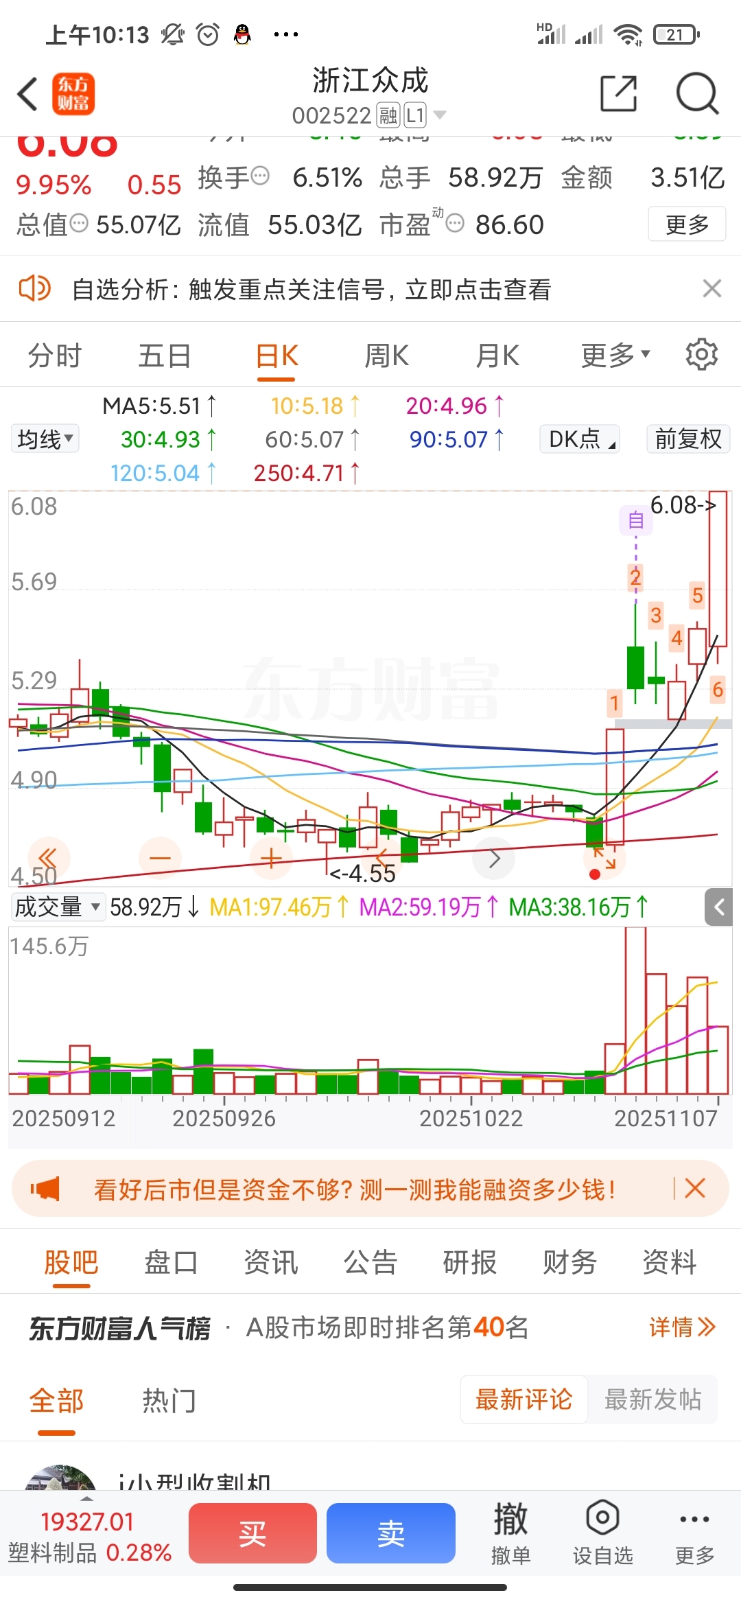Open the search magnifier icon
Image resolution: width=741 pixels, height=1606 pixels.
(x=697, y=93)
